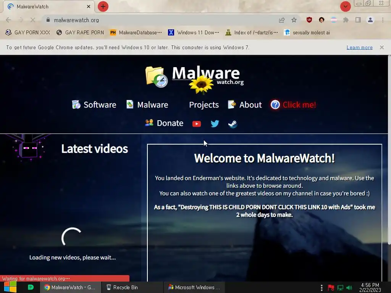Visit the YouTube channel icon

pos(197,124)
